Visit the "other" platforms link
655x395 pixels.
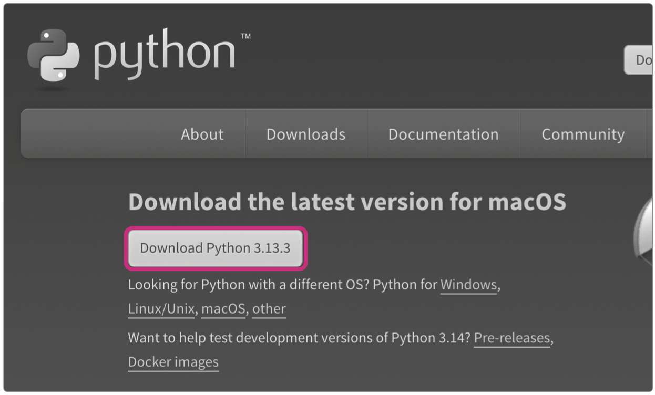pyautogui.click(x=269, y=309)
